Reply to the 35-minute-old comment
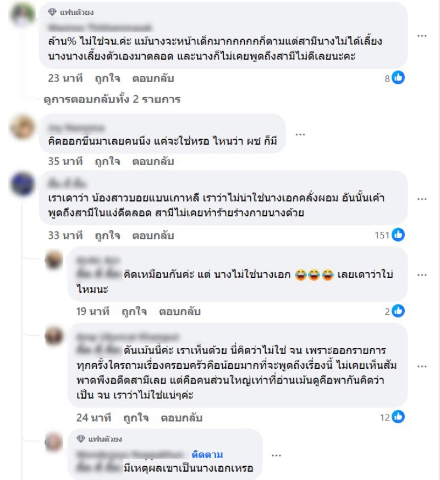Screen dimensions: 440x480 coord(153,161)
